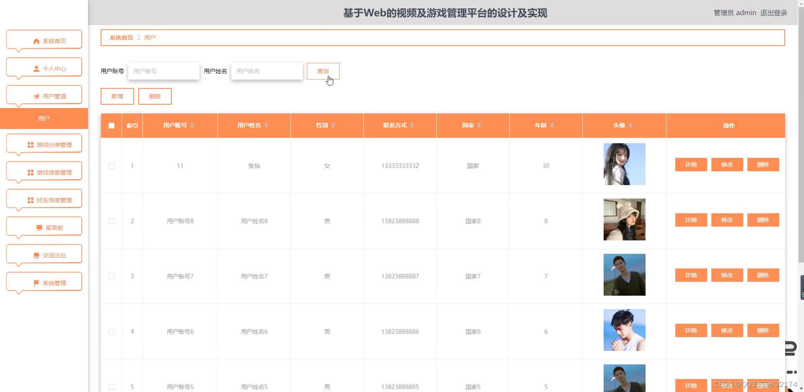
Task: Check the row 3 checkbox for 用户账号7
Action: pos(112,276)
